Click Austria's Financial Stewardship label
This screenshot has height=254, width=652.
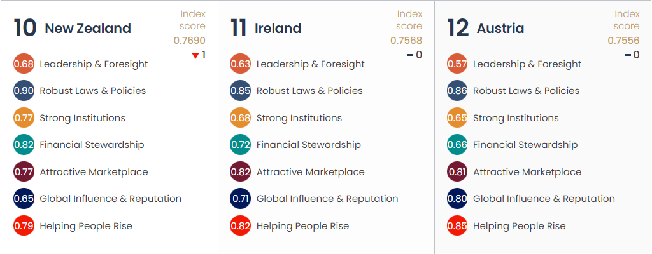pyautogui.click(x=525, y=145)
